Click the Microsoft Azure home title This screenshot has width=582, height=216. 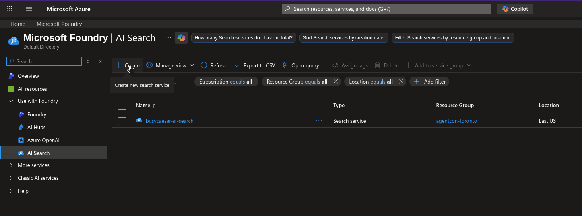pyautogui.click(x=68, y=9)
